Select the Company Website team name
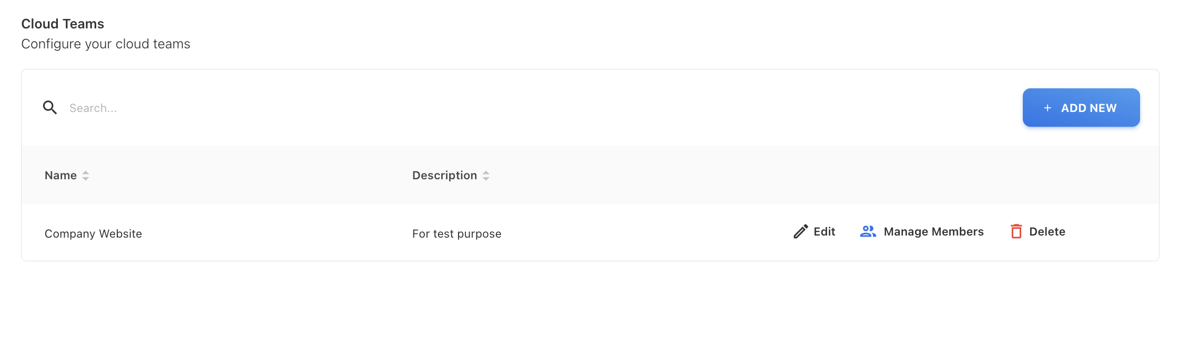The width and height of the screenshot is (1179, 347). pos(93,233)
